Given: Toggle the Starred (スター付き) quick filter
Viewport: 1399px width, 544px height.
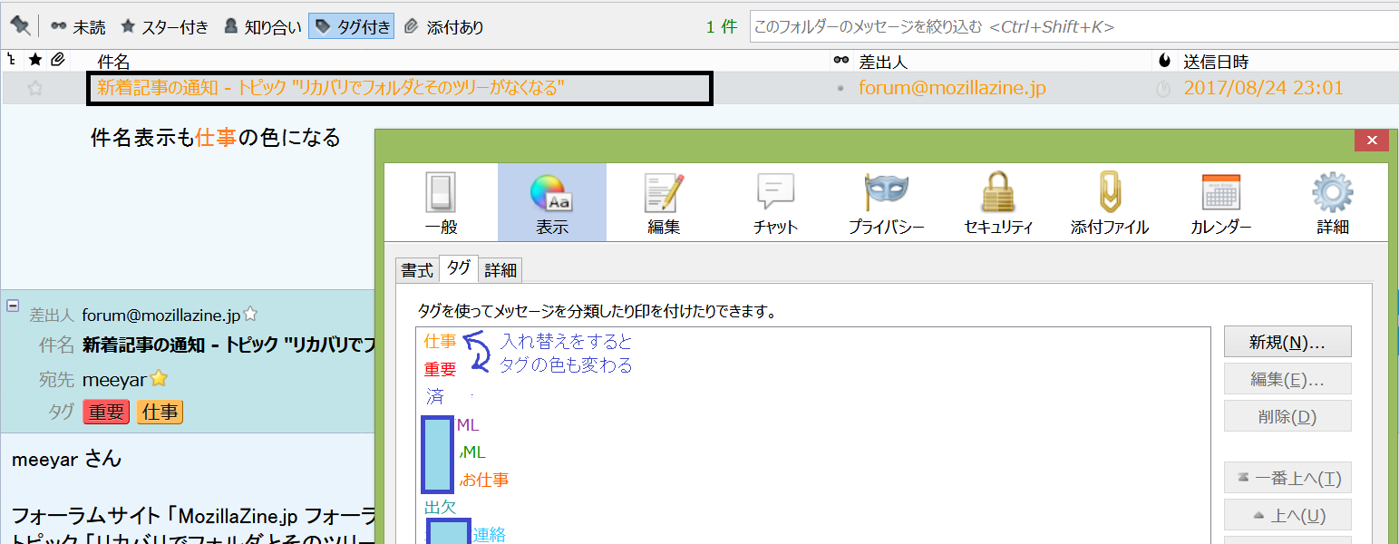Looking at the screenshot, I should coord(164,27).
